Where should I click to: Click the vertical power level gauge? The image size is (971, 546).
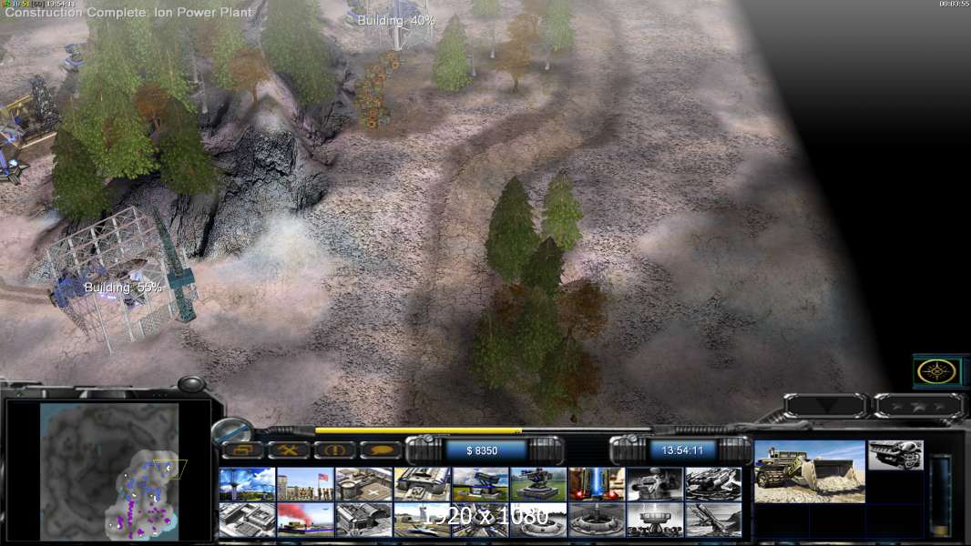pyautogui.click(x=941, y=495)
